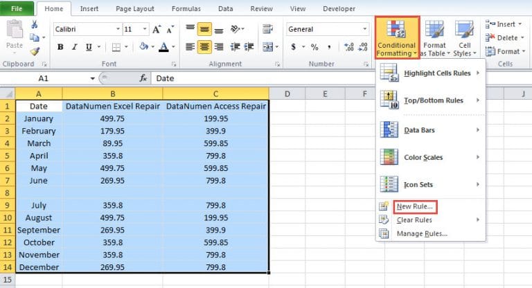Decrease font size with Shrink Font
Image resolution: width=532 pixels, height=288 pixels.
pyautogui.click(x=170, y=29)
